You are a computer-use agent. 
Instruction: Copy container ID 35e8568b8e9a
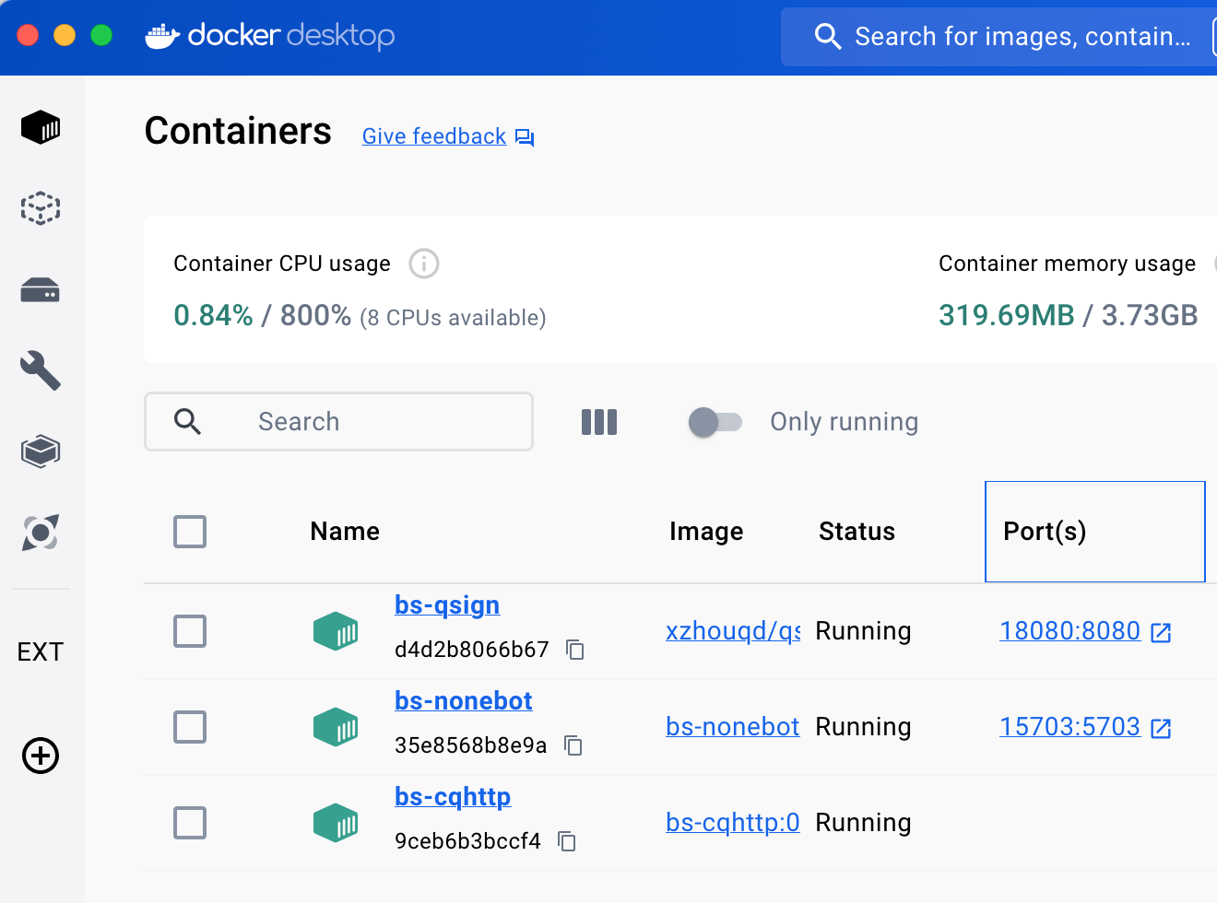coord(573,745)
